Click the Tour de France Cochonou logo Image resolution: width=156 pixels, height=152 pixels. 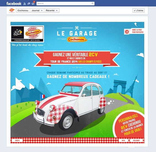click(x=27, y=34)
